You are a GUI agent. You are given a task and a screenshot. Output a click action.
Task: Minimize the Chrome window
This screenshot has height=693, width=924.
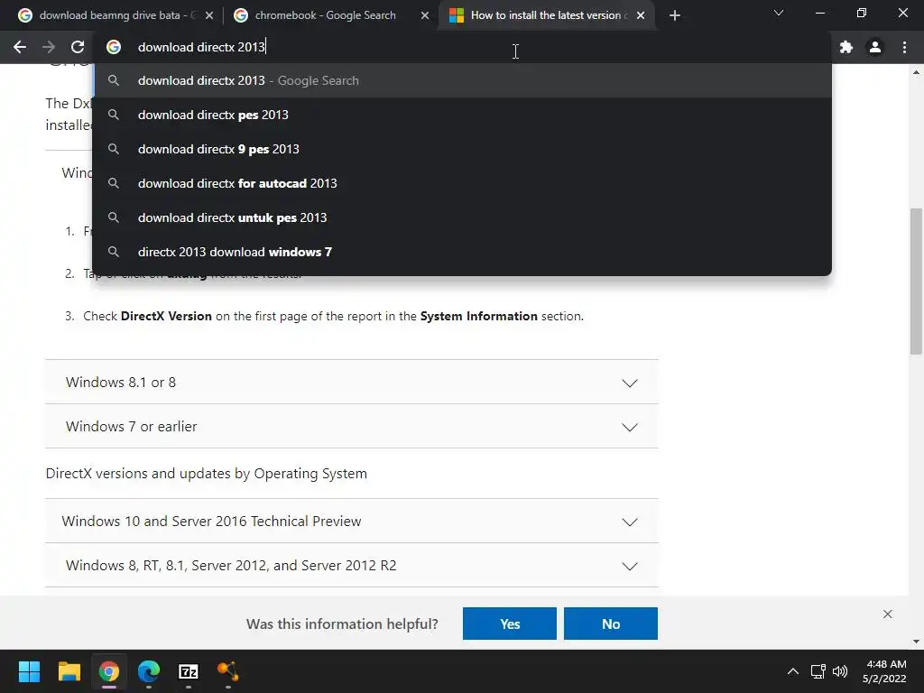(x=819, y=13)
